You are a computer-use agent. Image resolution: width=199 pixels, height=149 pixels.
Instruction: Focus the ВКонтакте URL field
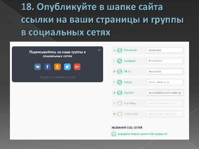click(165, 50)
